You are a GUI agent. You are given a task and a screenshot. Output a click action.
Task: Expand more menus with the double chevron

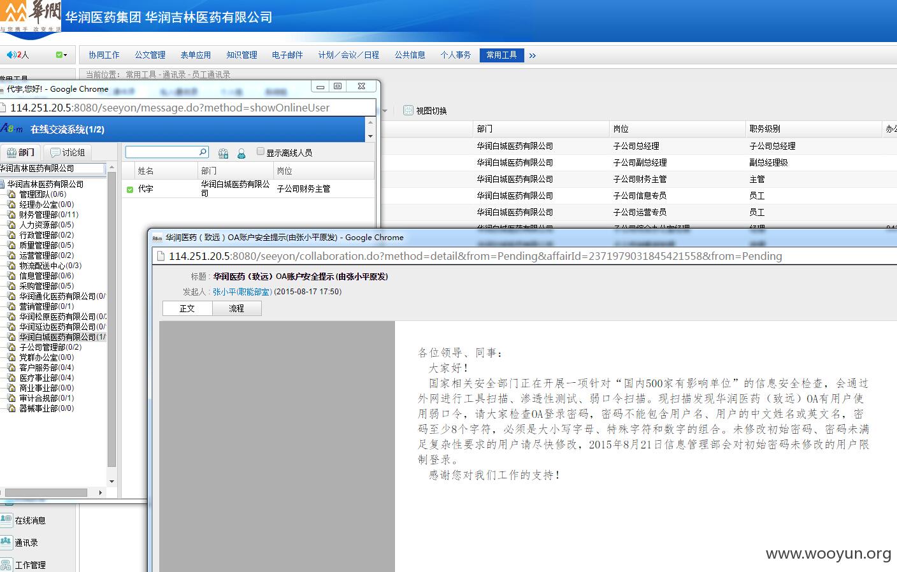[x=532, y=55]
